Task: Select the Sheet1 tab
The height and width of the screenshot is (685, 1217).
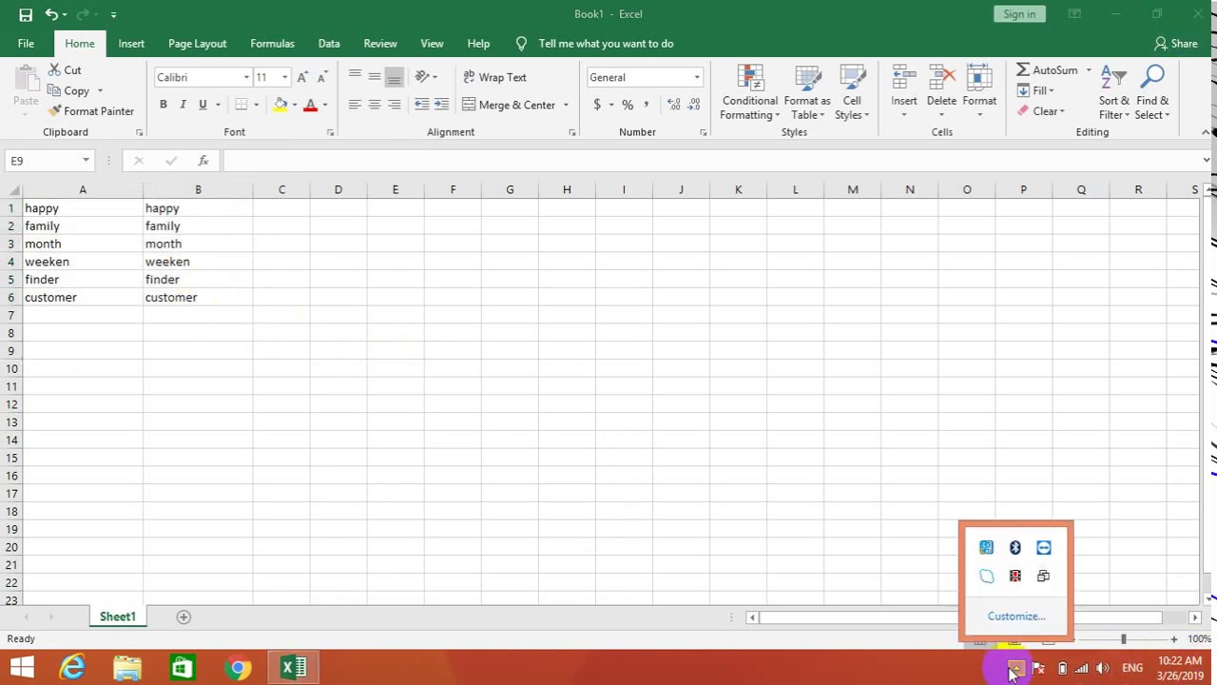Action: (x=118, y=616)
